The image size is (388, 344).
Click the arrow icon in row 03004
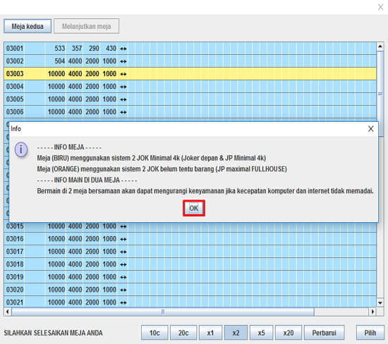pyautogui.click(x=123, y=87)
